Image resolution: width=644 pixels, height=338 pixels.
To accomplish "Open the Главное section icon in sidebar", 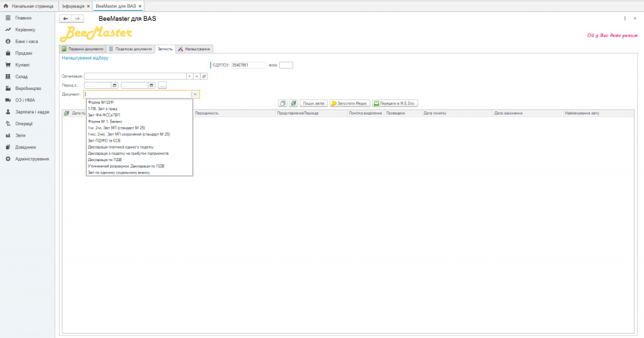I will [x=8, y=18].
